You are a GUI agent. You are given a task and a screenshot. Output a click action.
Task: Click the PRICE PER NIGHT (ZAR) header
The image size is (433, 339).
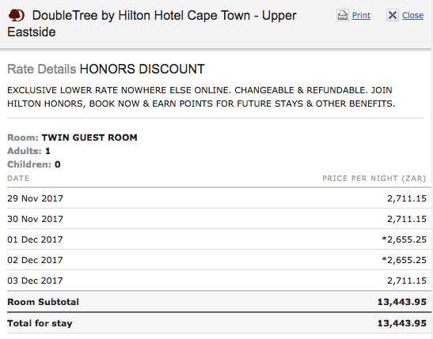click(x=374, y=179)
